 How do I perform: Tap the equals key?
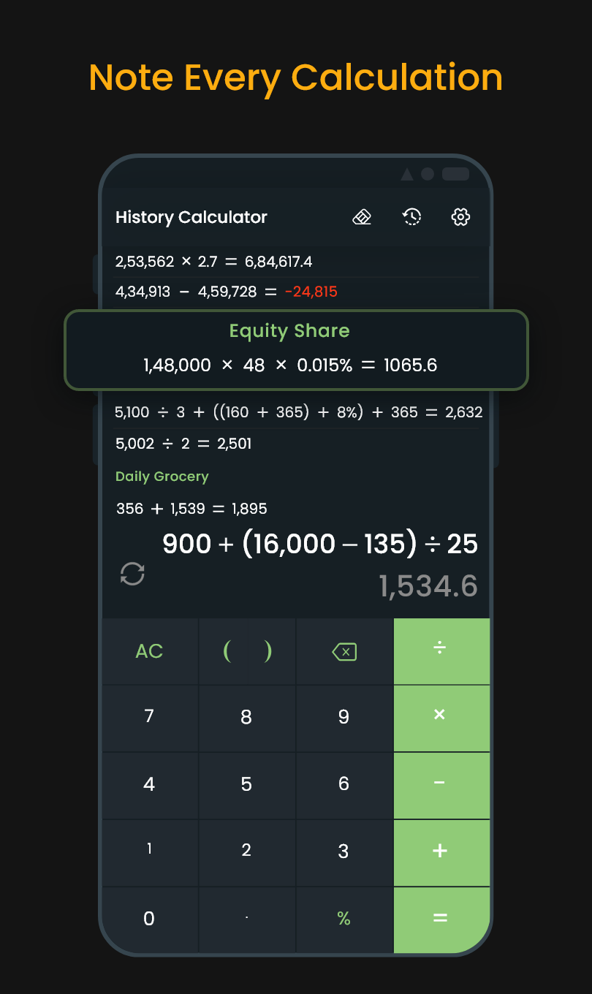[x=441, y=919]
